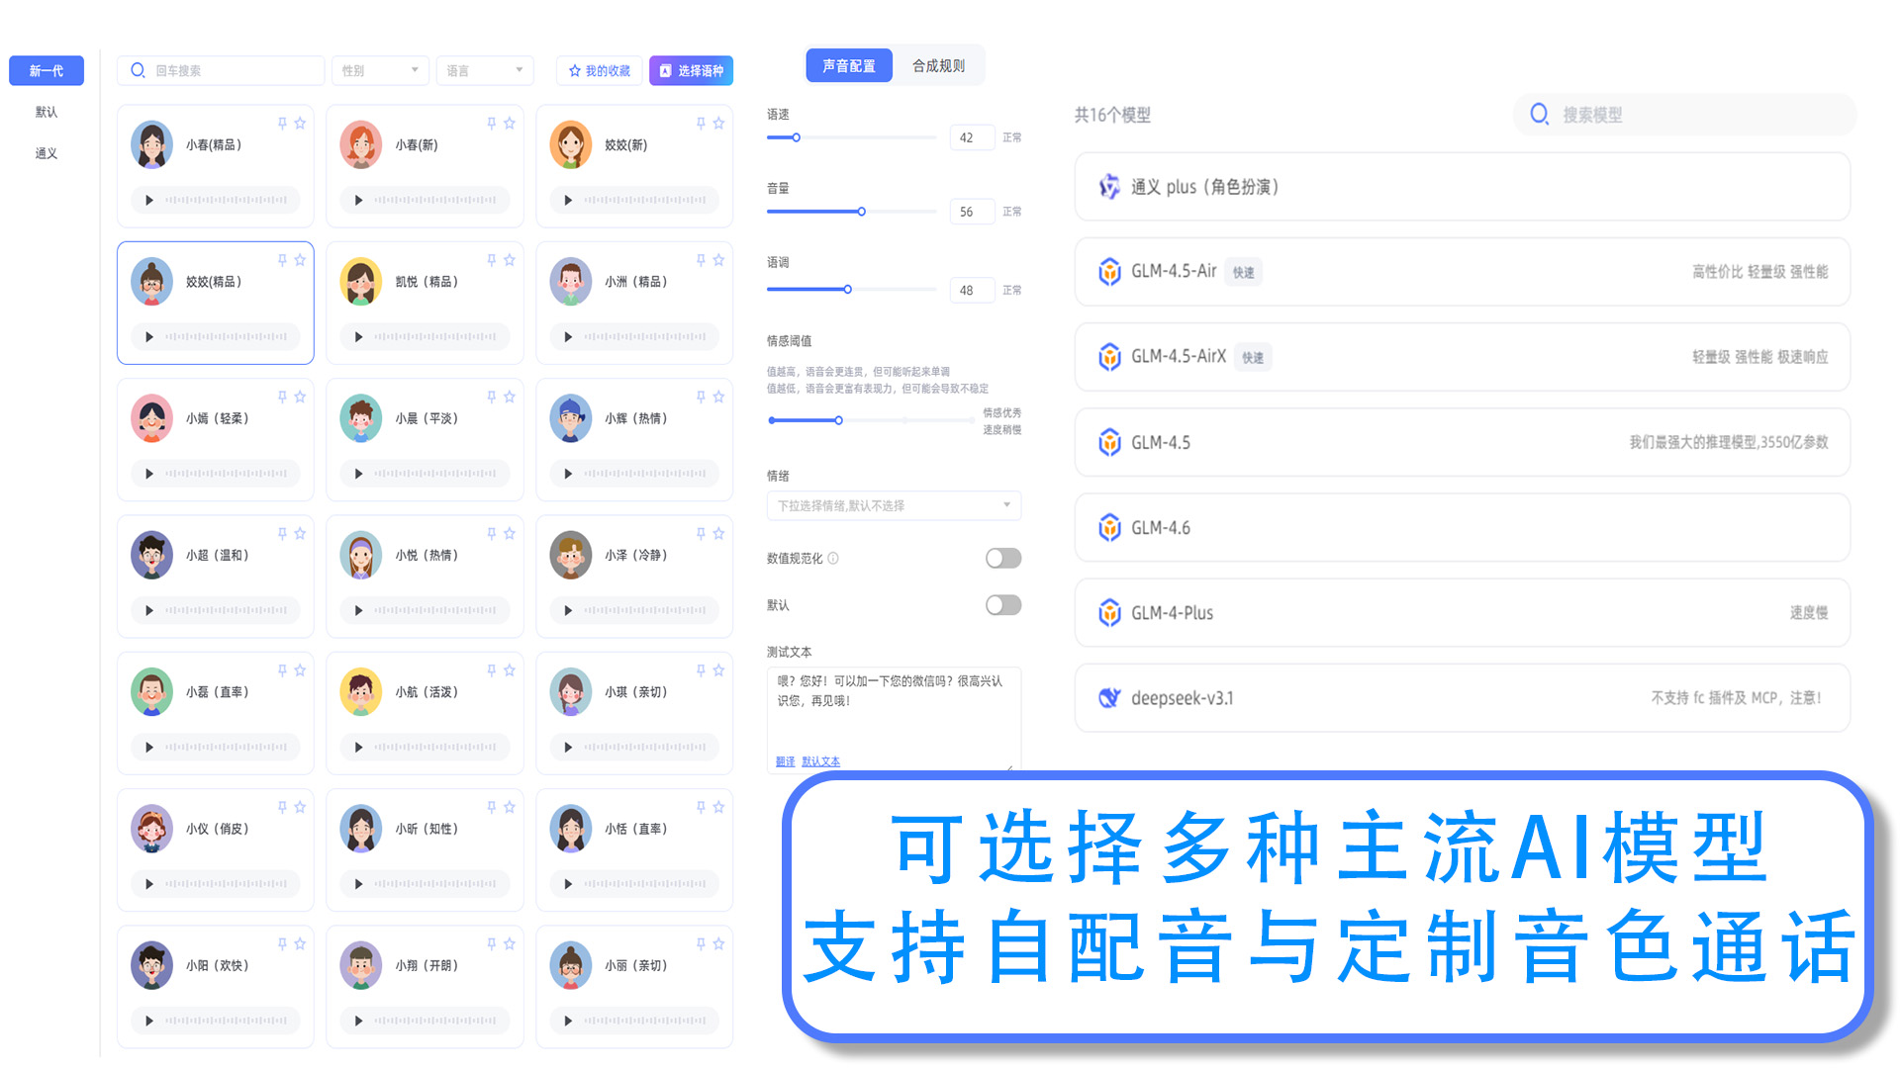Click the 数值规范化 info icon

pos(833,558)
